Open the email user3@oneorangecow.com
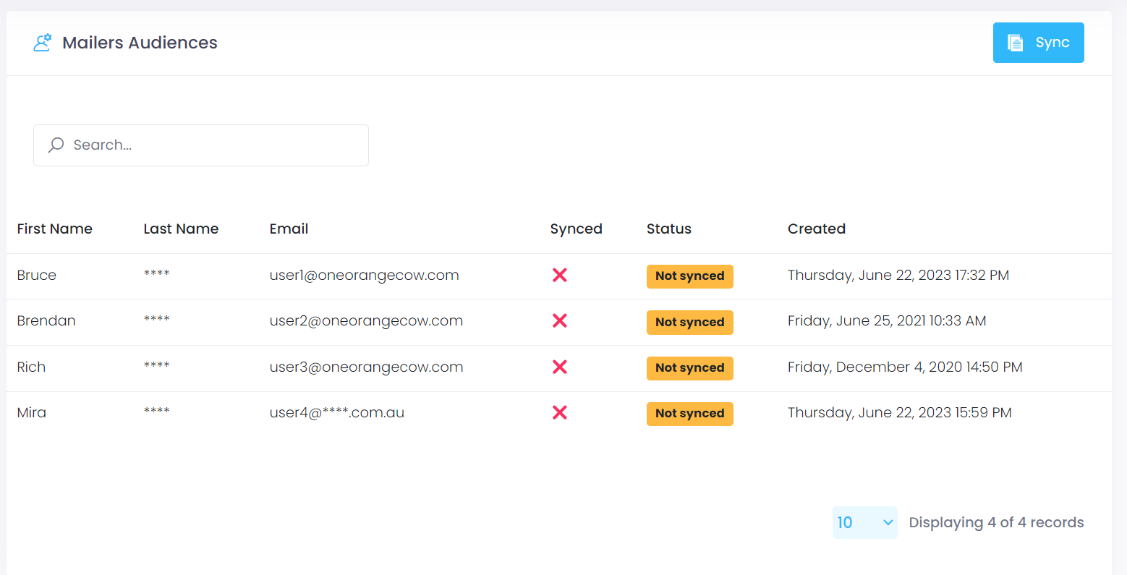This screenshot has width=1127, height=575. (366, 367)
